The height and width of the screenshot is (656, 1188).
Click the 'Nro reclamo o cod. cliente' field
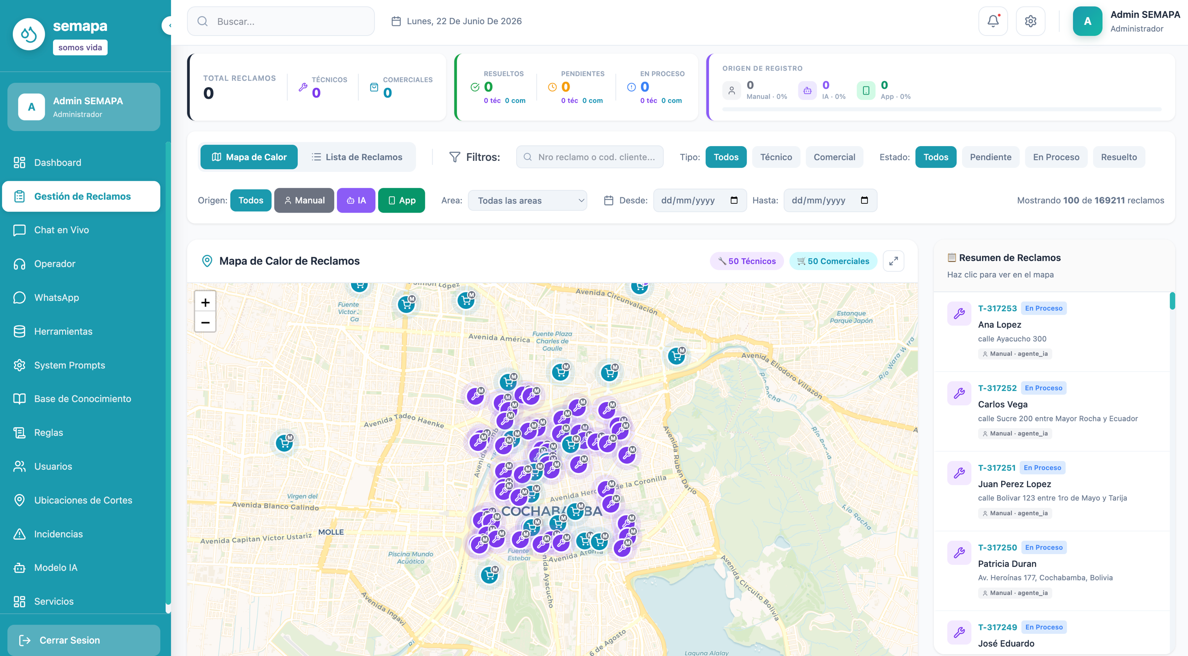(x=590, y=157)
